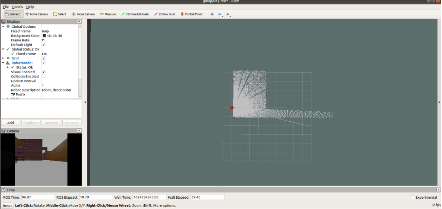This screenshot has width=442, height=209.
Task: Click the Focus Camera tool
Action: [84, 14]
